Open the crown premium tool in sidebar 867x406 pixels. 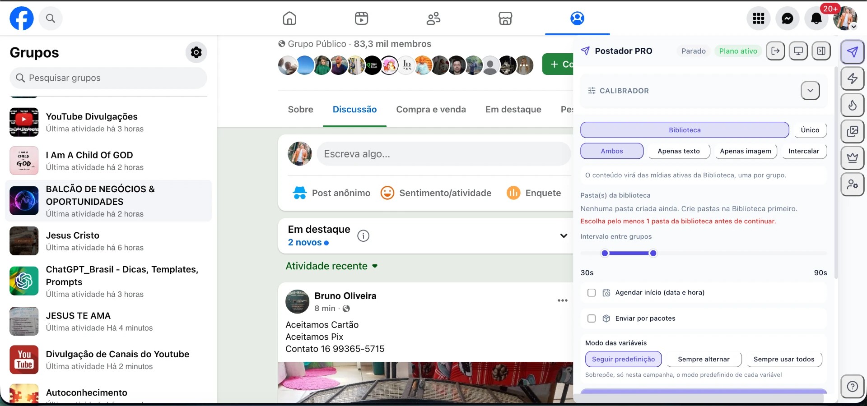point(853,158)
